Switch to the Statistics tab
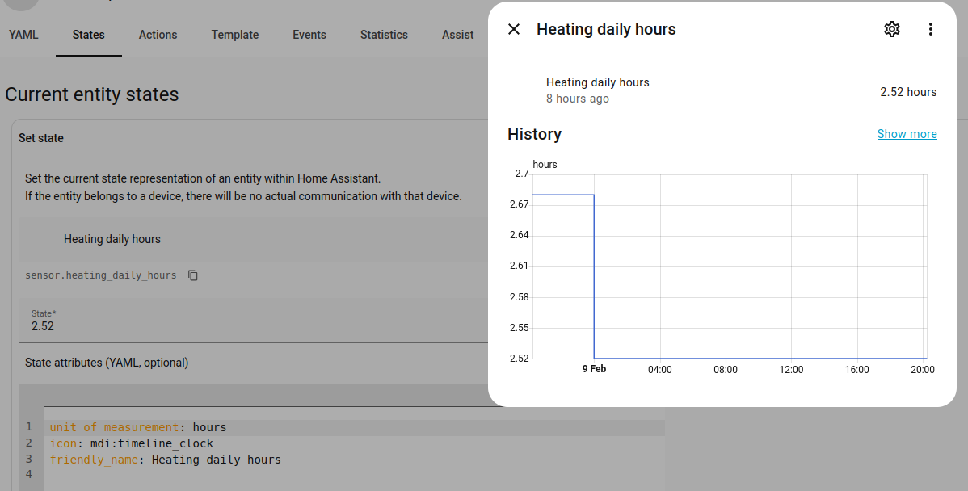 click(x=384, y=35)
